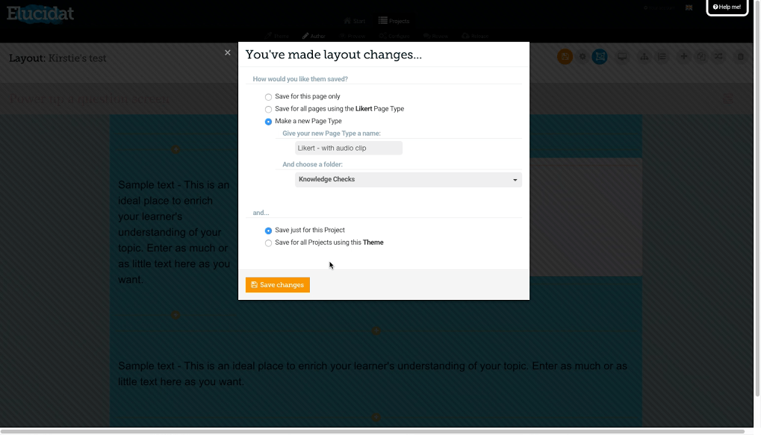Click the orange Save changes button
761x435 pixels.
click(278, 285)
